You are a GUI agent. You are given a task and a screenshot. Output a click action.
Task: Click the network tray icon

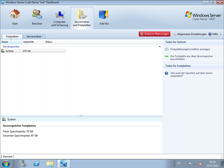coord(195,164)
